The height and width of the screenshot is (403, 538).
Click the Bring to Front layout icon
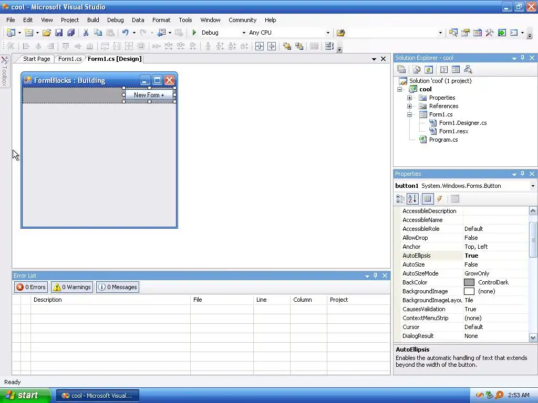pos(287,46)
